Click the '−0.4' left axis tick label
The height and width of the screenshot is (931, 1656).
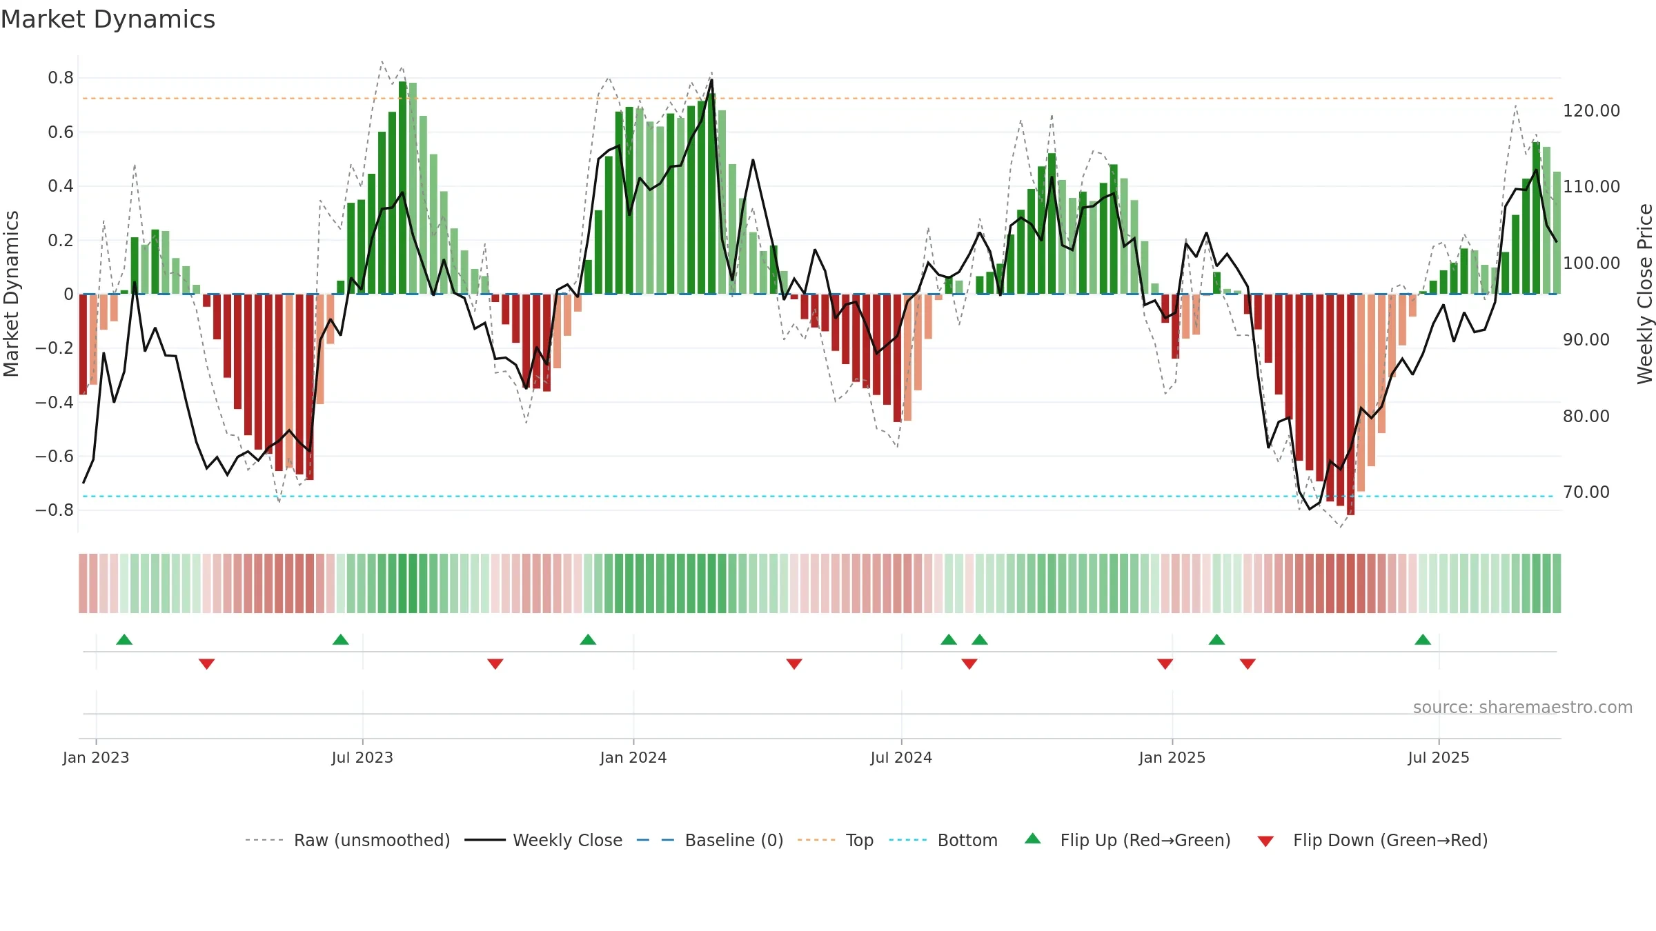point(55,403)
